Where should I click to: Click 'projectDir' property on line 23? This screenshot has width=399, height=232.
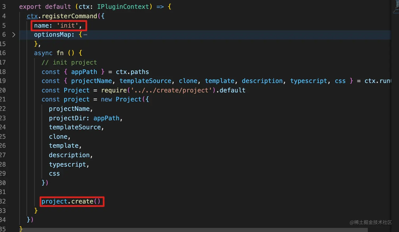(68, 118)
